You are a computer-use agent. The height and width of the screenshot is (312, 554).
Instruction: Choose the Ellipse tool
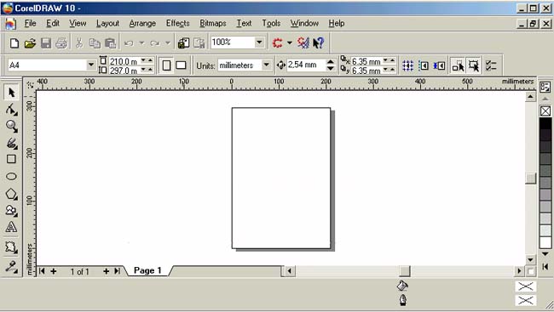pyautogui.click(x=11, y=176)
